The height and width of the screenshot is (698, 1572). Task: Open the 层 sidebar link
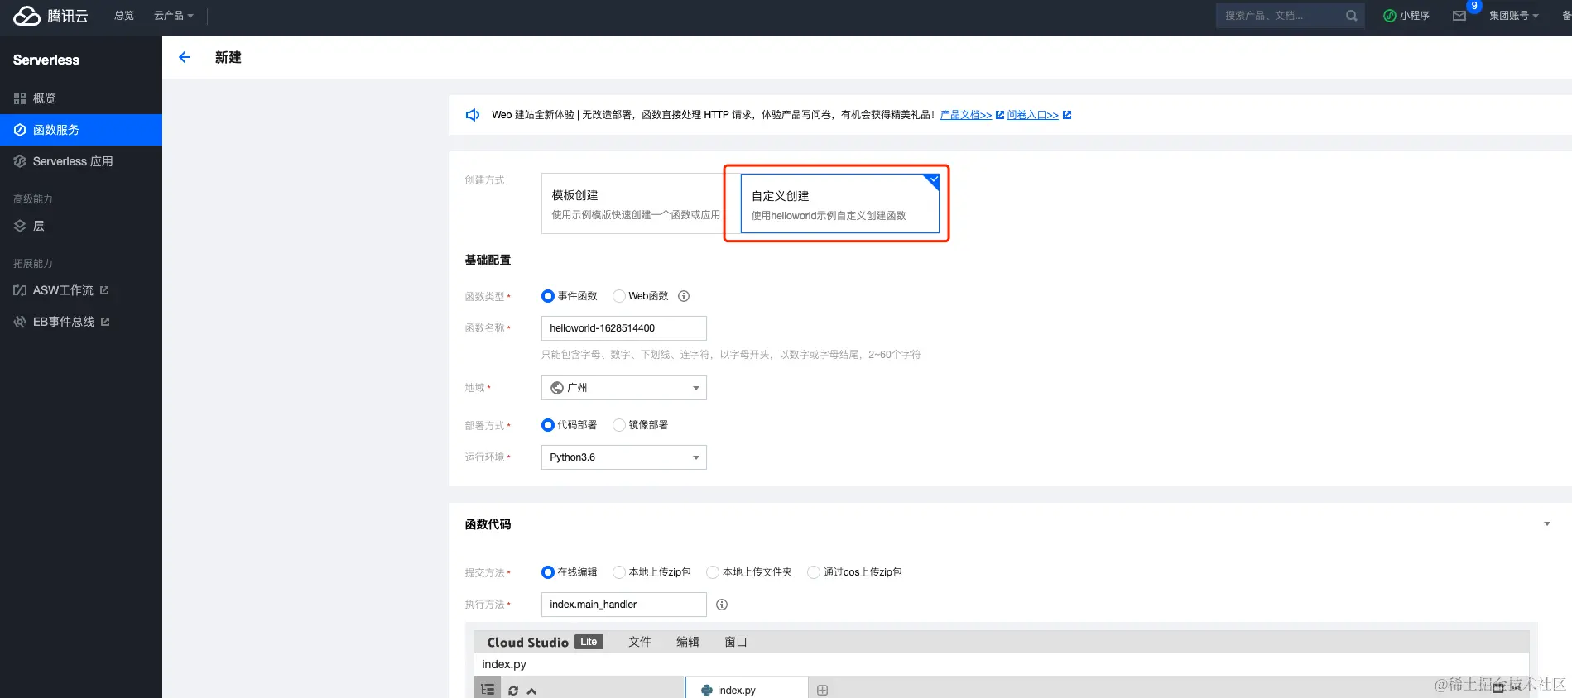click(81, 226)
